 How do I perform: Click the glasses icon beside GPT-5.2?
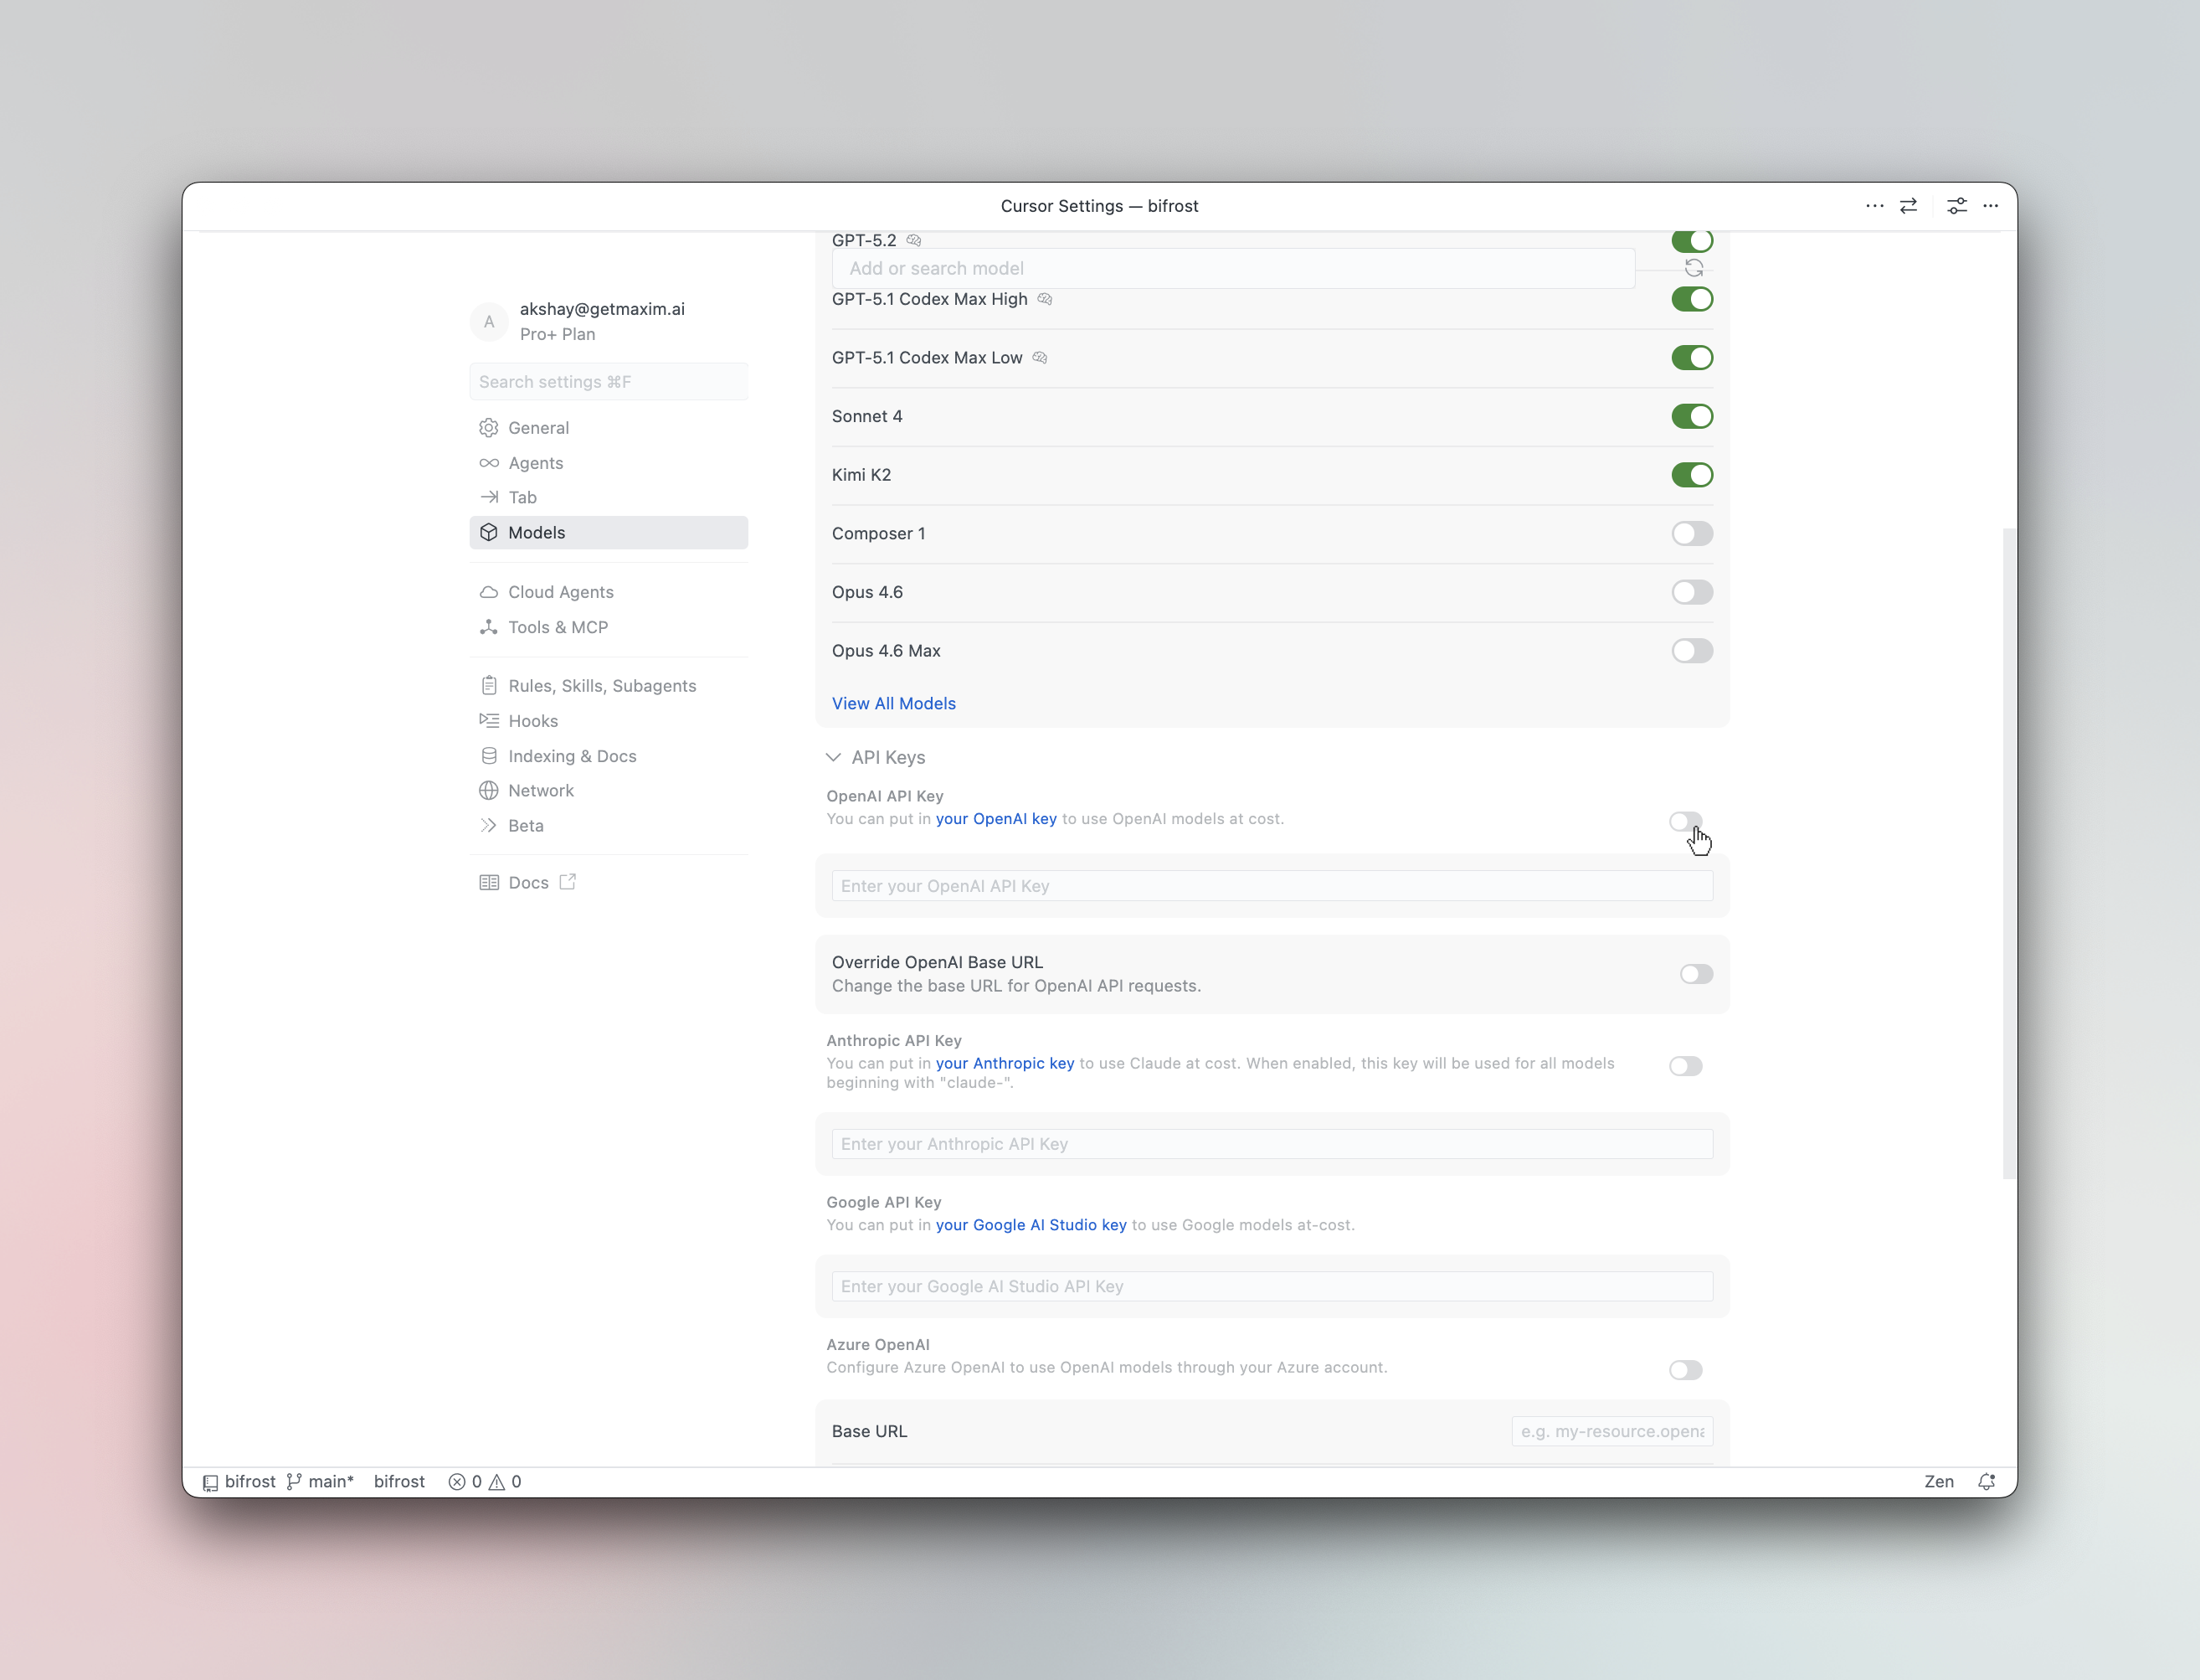(x=912, y=240)
